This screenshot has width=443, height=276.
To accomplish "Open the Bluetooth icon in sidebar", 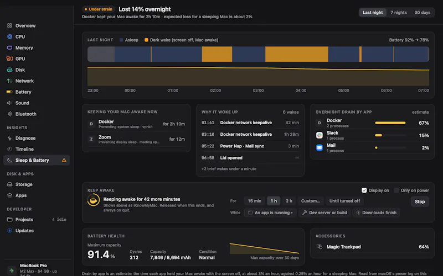I will click(9, 114).
